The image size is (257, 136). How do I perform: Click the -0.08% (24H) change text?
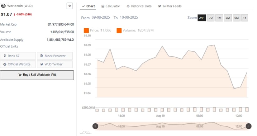(24, 15)
